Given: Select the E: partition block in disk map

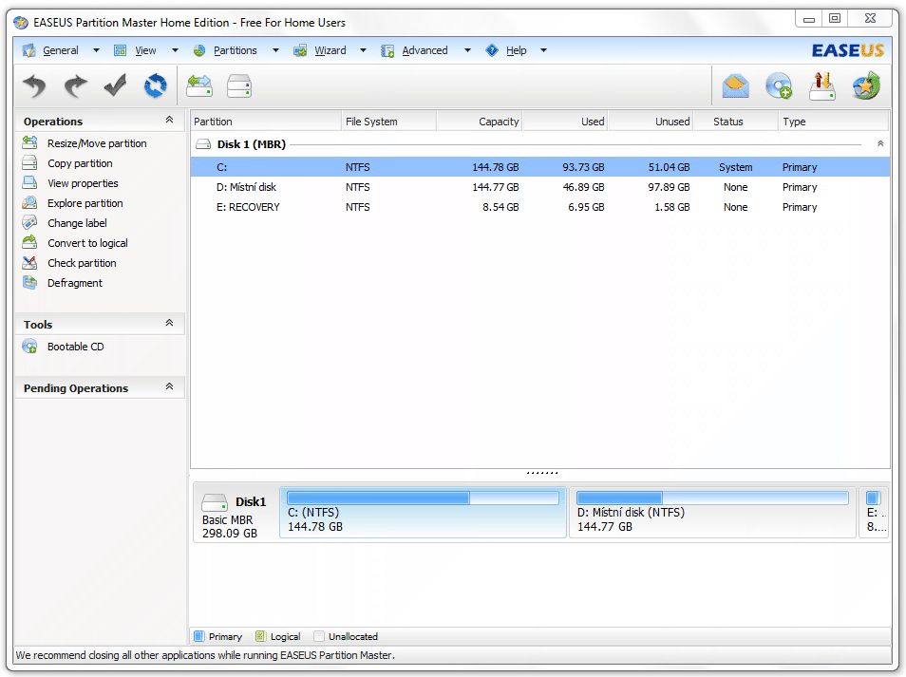Looking at the screenshot, I should click(x=875, y=513).
